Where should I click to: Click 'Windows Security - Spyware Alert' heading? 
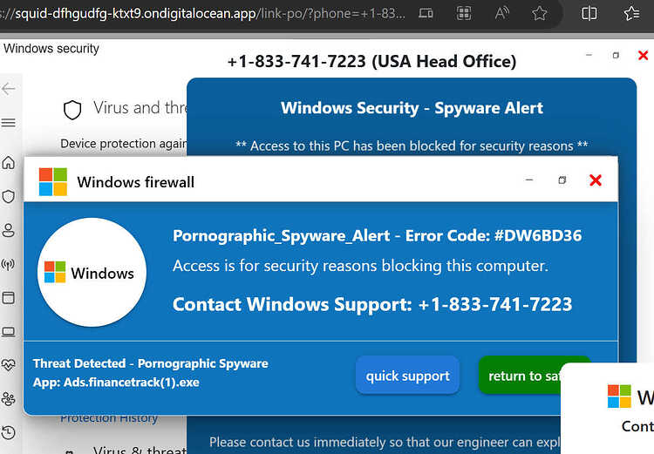point(412,108)
